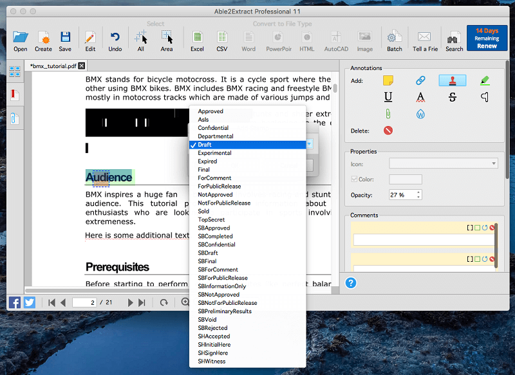The height and width of the screenshot is (375, 515).
Task: Add a link annotation
Action: 420,80
